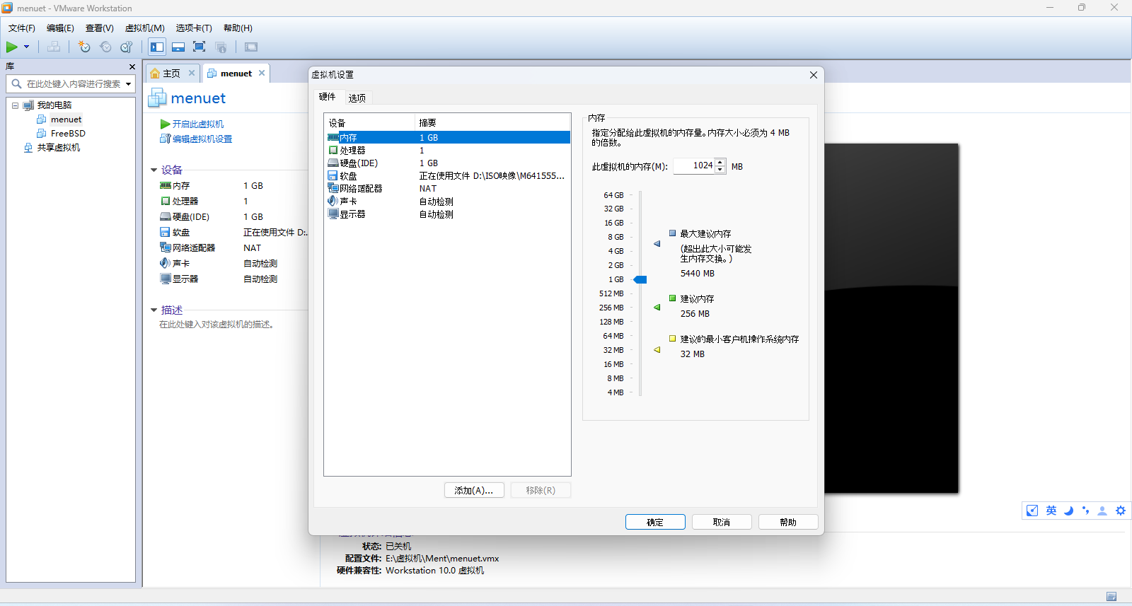1132x606 pixels.
Task: Click the unity mode toolbar icon
Action: [x=221, y=47]
